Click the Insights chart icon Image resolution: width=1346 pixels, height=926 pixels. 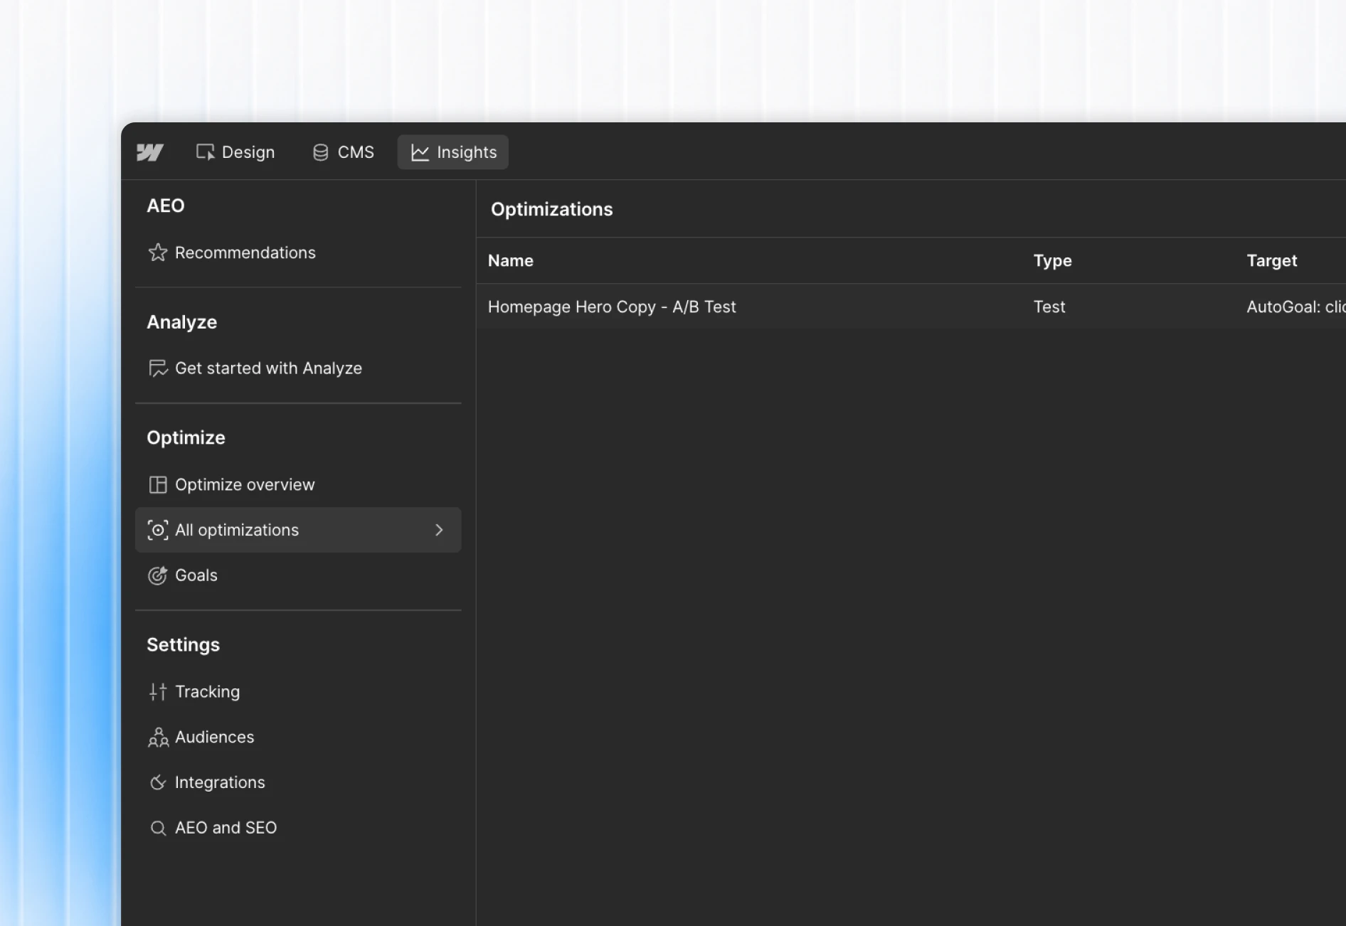coord(420,152)
